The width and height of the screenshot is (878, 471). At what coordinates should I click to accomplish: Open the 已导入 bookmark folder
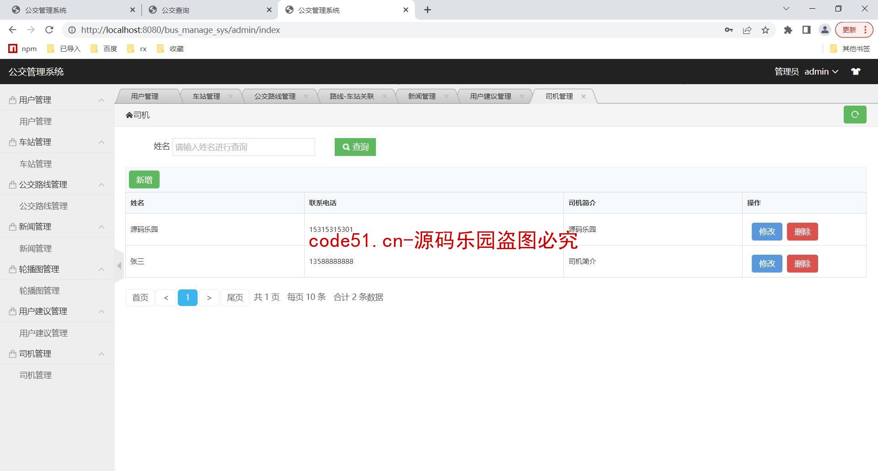pos(64,48)
